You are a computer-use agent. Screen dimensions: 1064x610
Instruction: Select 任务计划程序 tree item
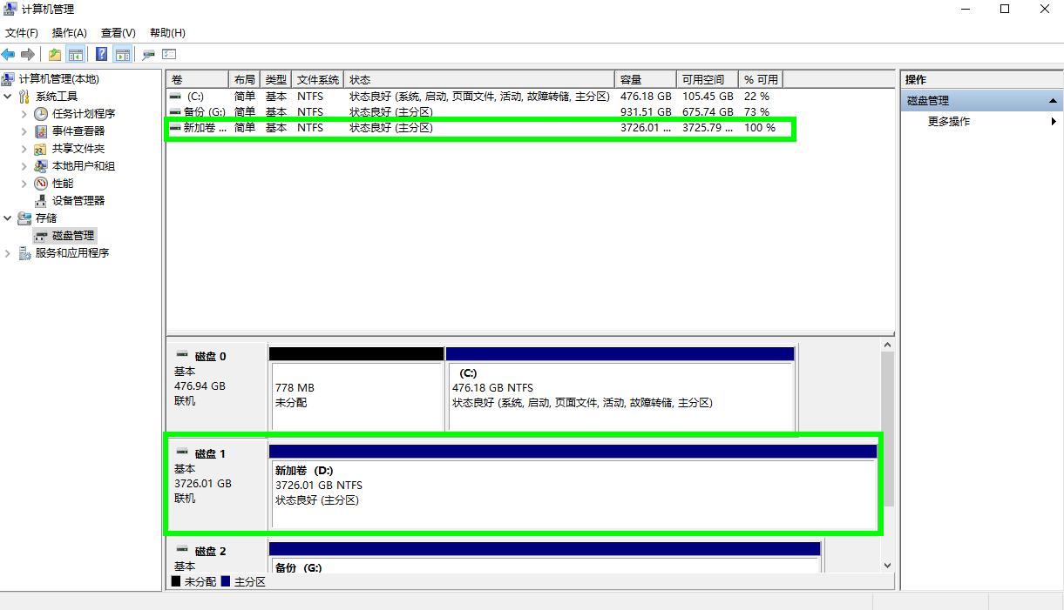pyautogui.click(x=84, y=114)
